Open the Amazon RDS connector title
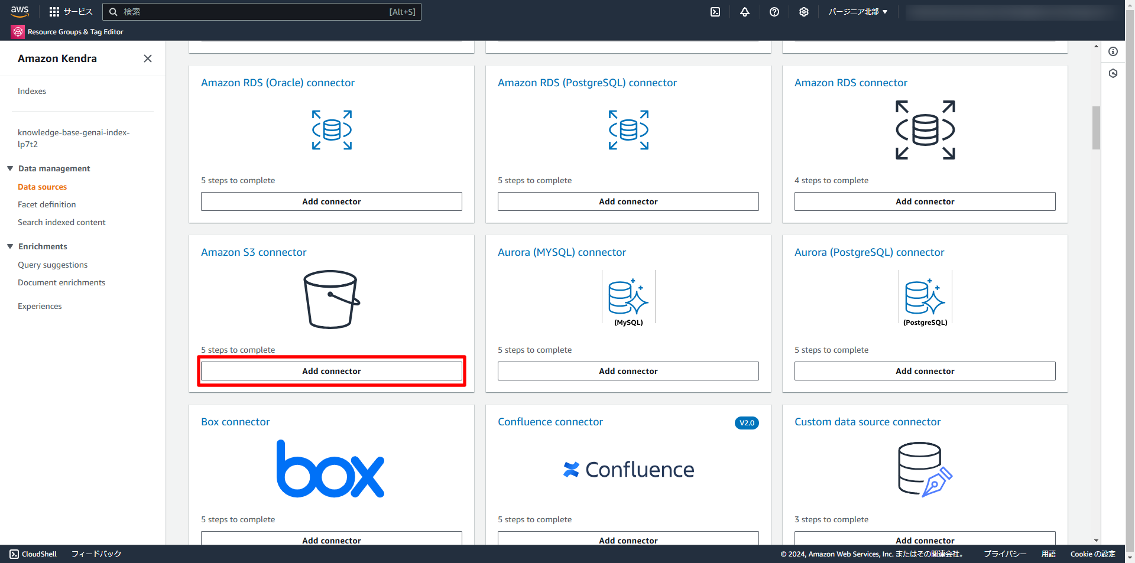This screenshot has width=1135, height=563. click(851, 83)
